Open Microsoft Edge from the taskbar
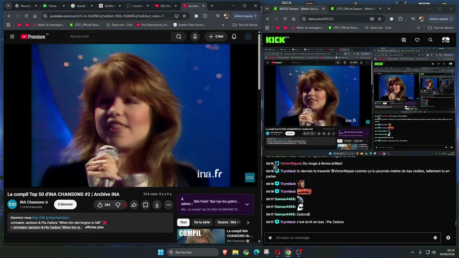The width and height of the screenshot is (459, 258). coord(256,252)
